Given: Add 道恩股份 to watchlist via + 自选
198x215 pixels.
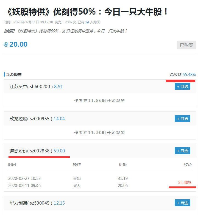Looking at the screenshot, I should [x=182, y=151].
